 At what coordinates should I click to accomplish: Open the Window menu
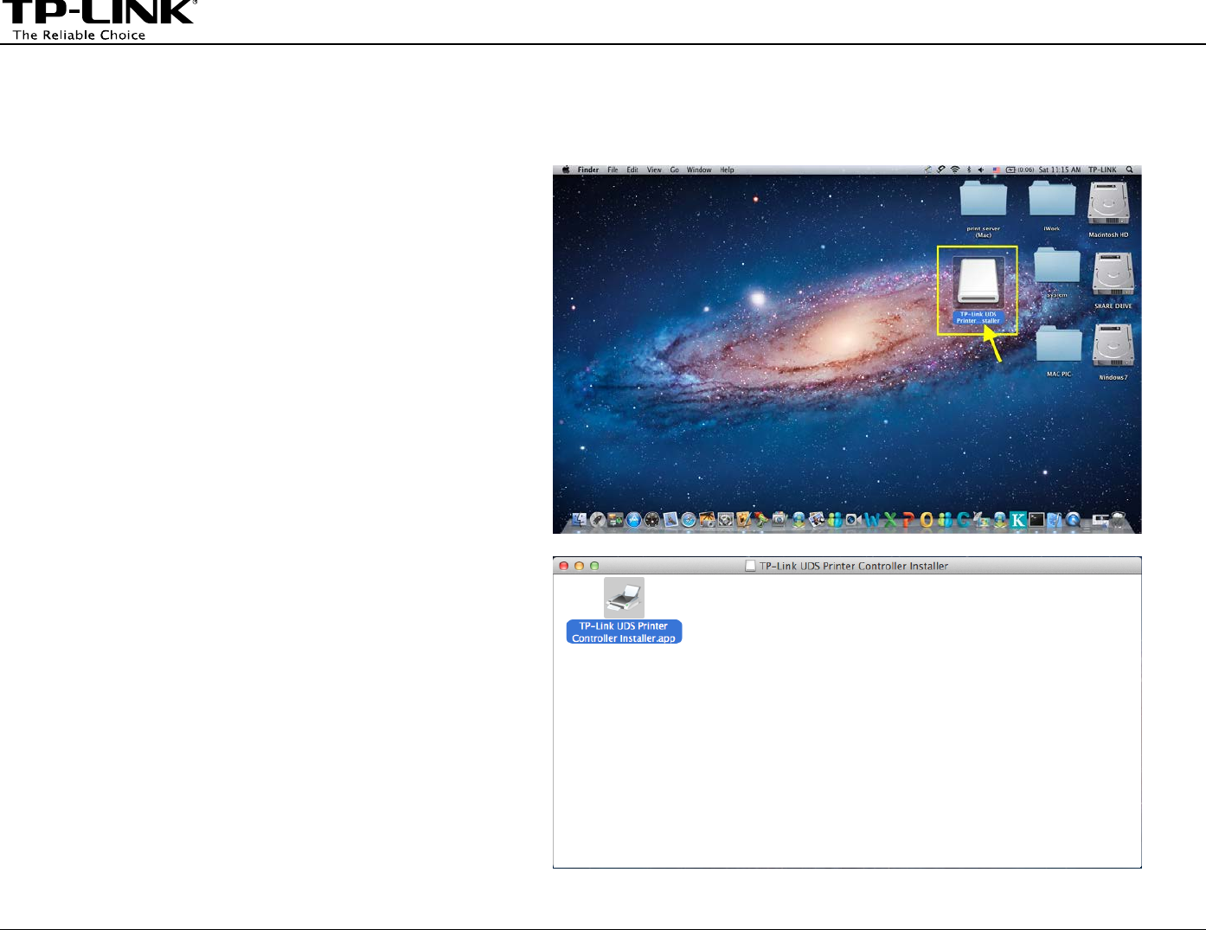(x=699, y=170)
